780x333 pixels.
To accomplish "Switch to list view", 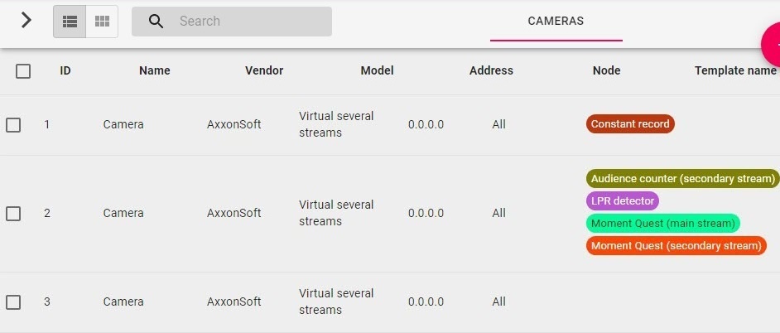I will click(x=70, y=22).
